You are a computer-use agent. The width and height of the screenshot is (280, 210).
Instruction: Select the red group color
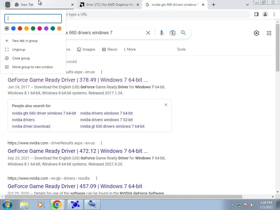pyautogui.click(x=20, y=28)
